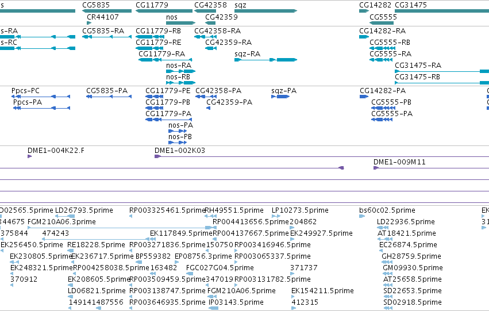
Task: Click the CG14282 gene label
Action: [375, 5]
